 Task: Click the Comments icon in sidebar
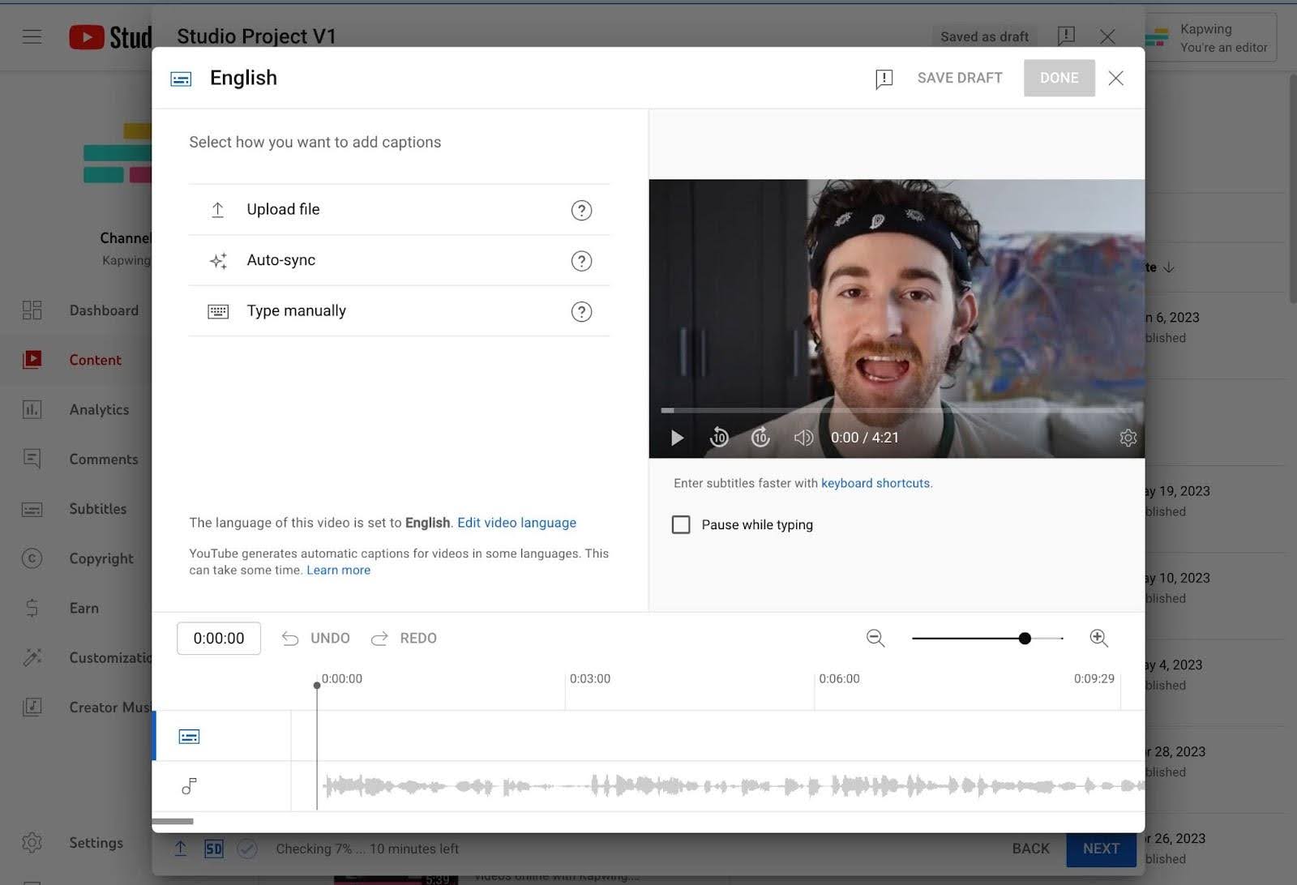(x=32, y=459)
